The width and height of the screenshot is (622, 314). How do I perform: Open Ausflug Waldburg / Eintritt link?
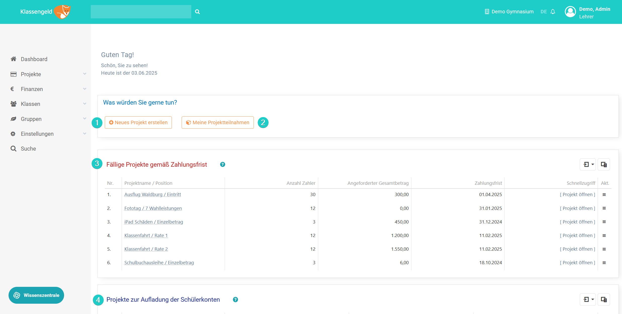[x=153, y=194]
